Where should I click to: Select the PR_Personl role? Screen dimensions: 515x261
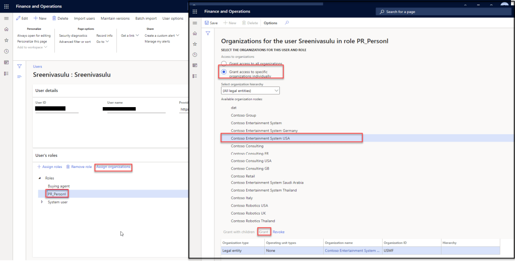57,194
